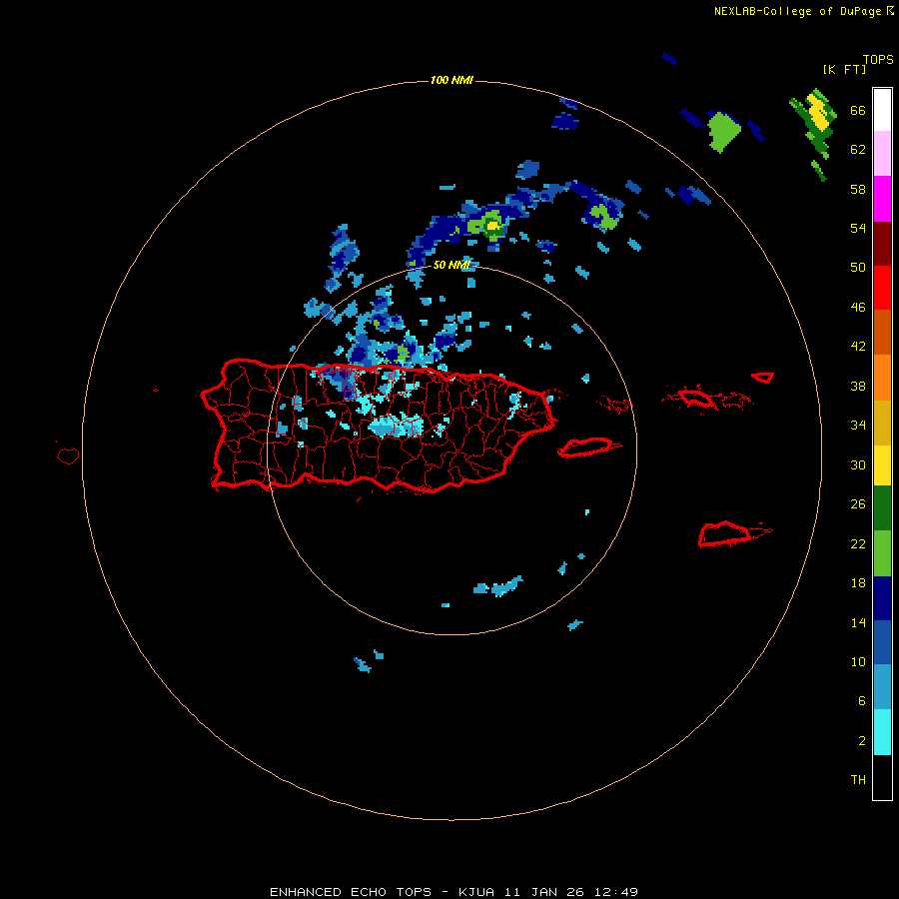The height and width of the screenshot is (899, 899).
Task: Click the "TH" threshold label
Action: coord(858,780)
